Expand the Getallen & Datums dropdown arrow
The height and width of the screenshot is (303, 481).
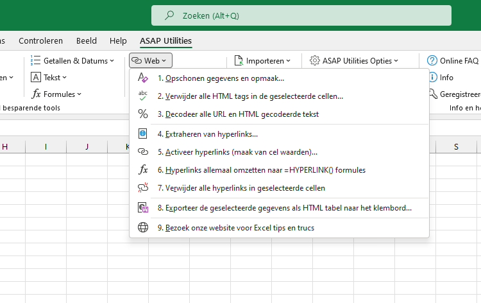click(112, 61)
